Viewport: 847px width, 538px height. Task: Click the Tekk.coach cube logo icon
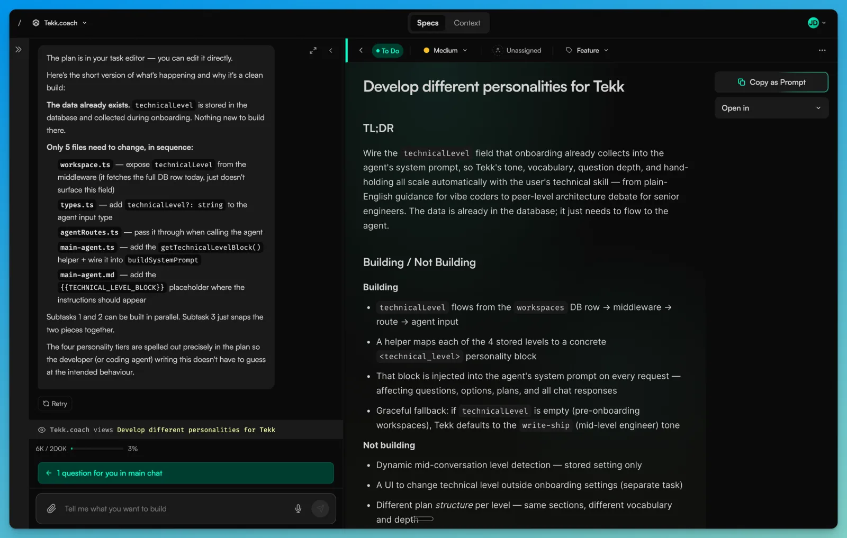pos(36,23)
